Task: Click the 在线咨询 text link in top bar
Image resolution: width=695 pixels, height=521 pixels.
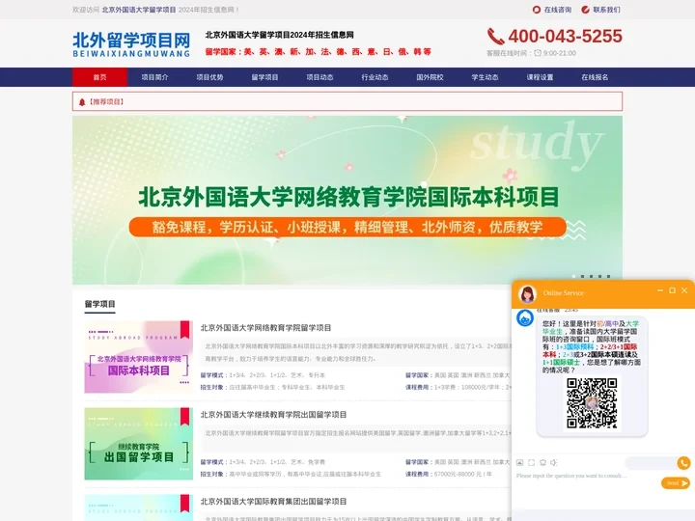Action: 558,10
